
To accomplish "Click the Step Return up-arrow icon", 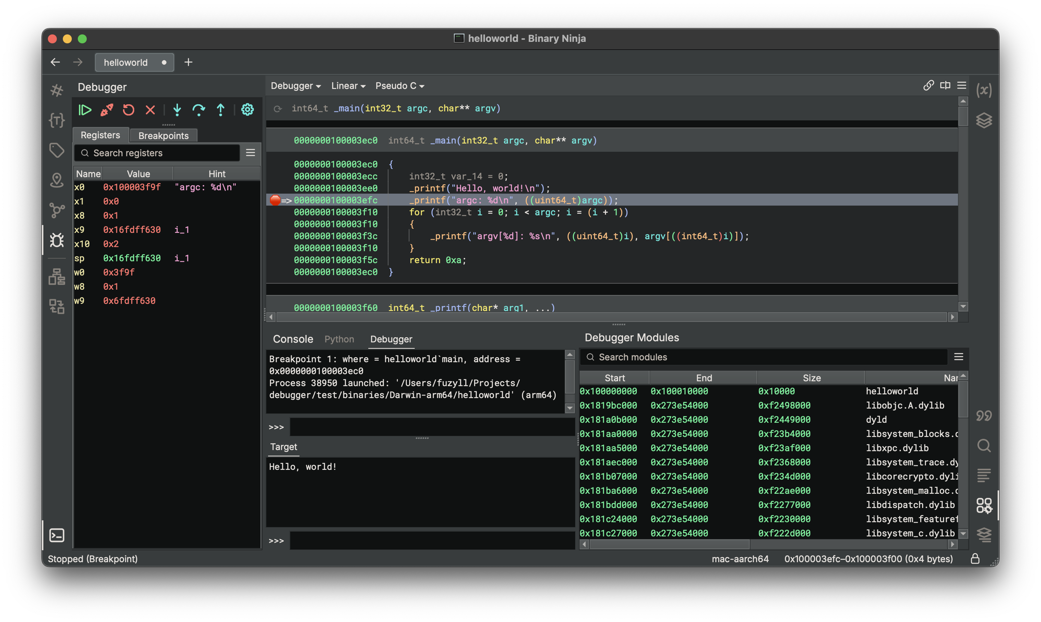I will click(x=221, y=110).
